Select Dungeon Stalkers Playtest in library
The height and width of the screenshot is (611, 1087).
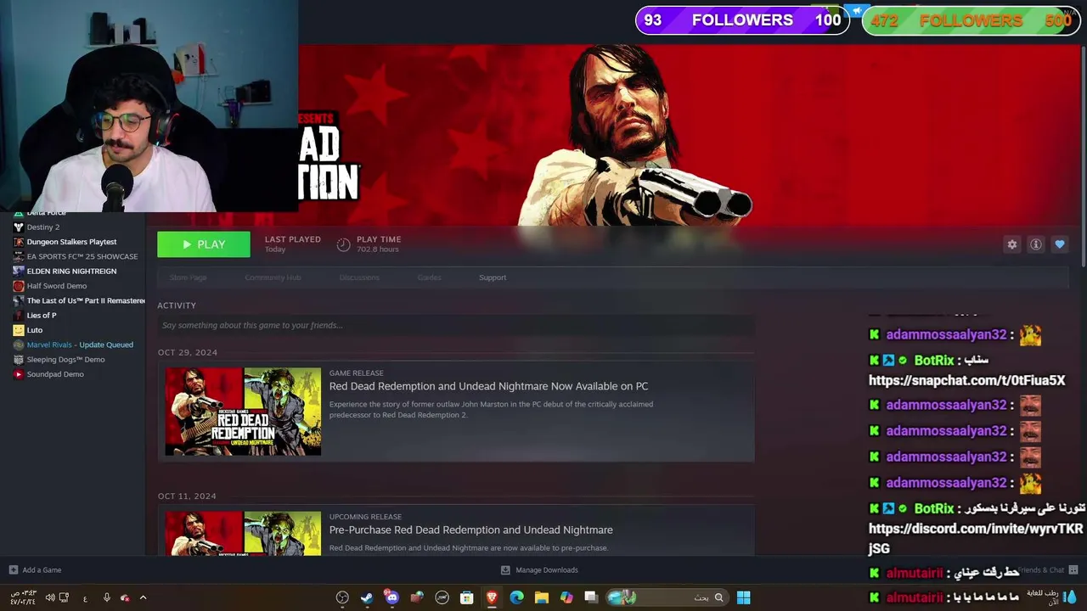click(71, 242)
